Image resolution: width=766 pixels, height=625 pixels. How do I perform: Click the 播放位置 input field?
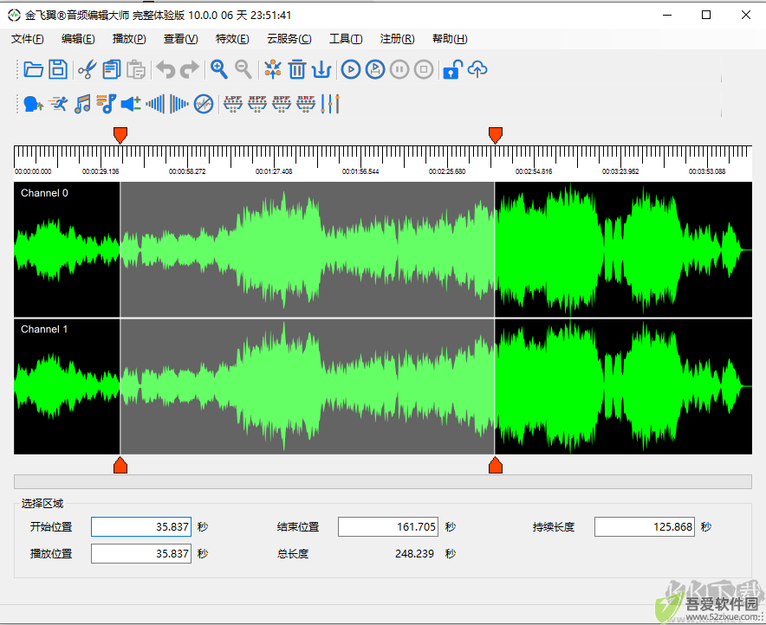pyautogui.click(x=141, y=554)
